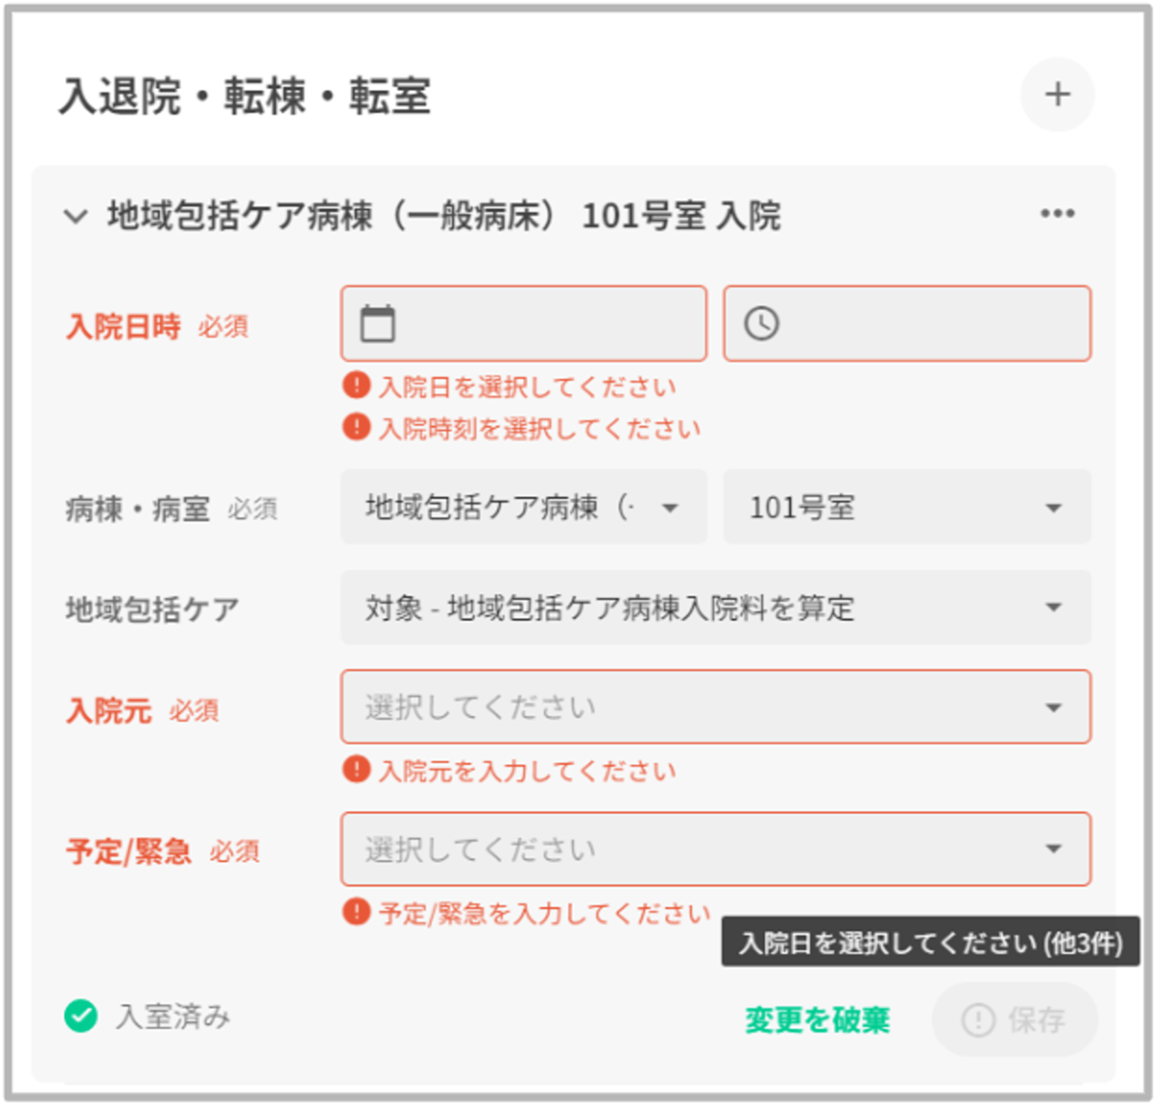The height and width of the screenshot is (1105, 1156).
Task: Open the 病棟 ward dropdown
Action: 523,507
